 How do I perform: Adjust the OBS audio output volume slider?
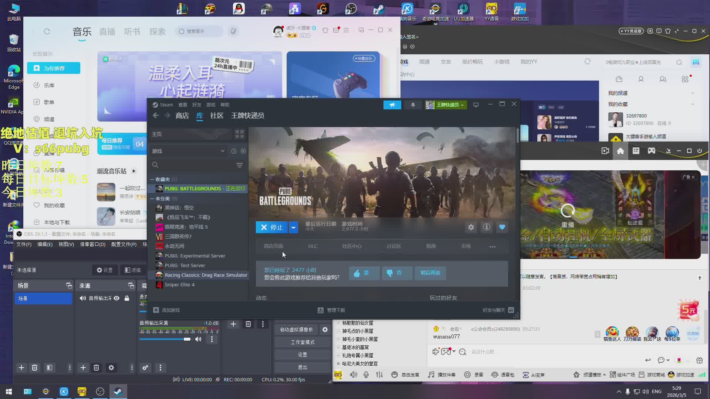click(187, 339)
